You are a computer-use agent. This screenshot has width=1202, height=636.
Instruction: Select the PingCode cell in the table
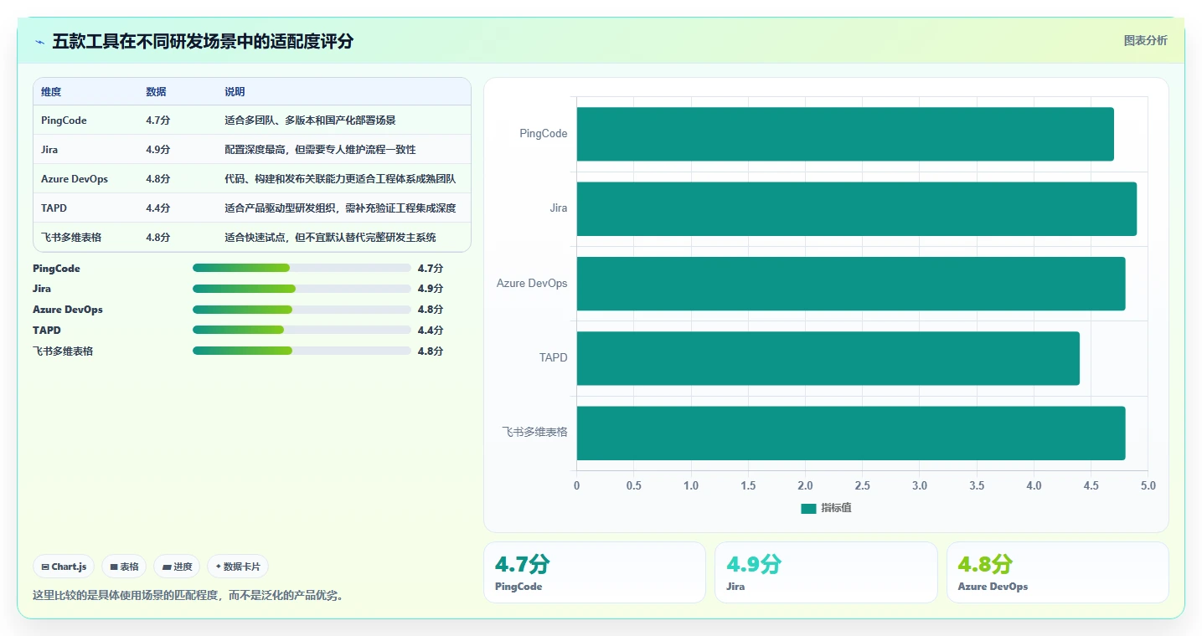pos(64,121)
